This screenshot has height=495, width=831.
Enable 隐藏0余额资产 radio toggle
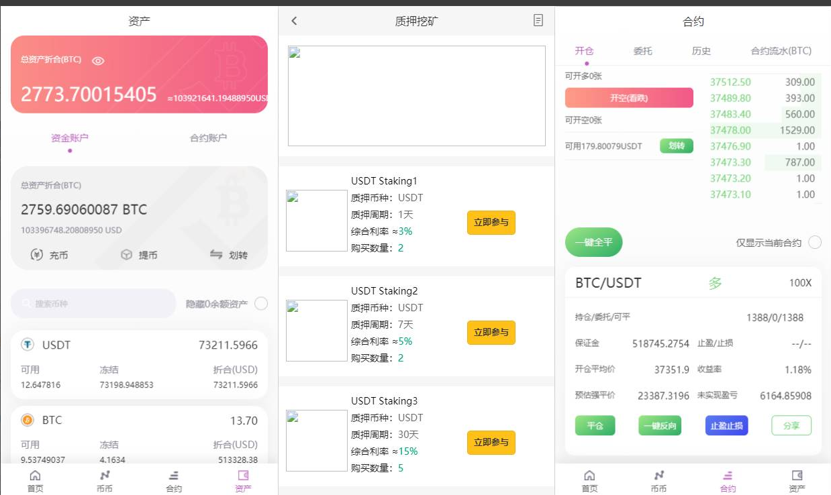click(x=261, y=304)
